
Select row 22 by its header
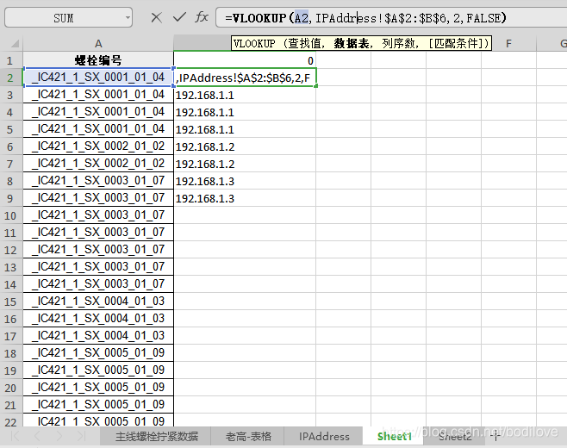(10, 421)
